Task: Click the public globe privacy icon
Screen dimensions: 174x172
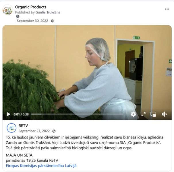Action: (x=54, y=131)
